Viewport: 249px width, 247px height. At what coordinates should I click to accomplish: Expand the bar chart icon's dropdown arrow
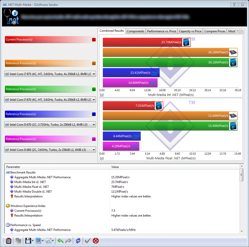[43, 241]
